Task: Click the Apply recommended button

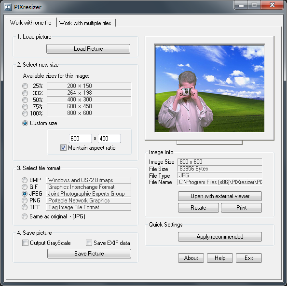Action: tap(220, 237)
